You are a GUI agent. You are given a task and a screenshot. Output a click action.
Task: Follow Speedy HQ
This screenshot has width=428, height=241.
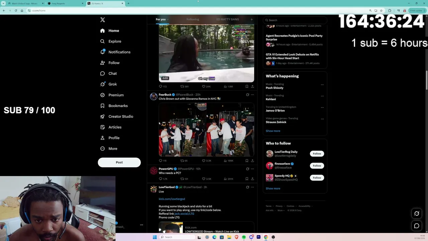317,178
